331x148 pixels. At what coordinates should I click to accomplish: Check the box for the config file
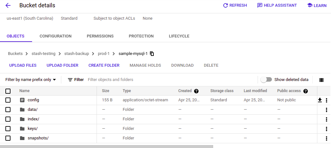[8, 100]
